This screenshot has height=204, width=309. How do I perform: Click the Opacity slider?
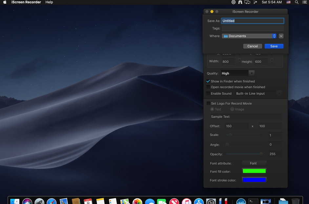pos(244,154)
